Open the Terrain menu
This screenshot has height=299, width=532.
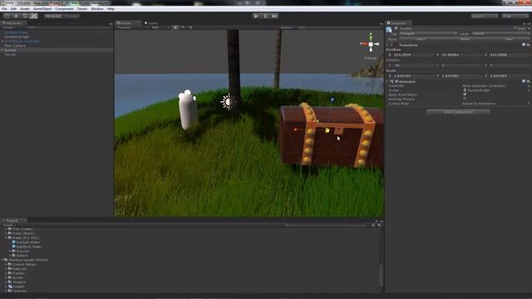[82, 9]
